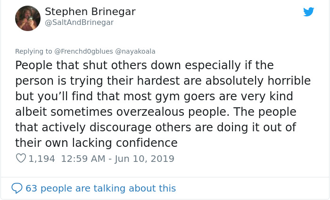Click the "Replying to" label

(33, 51)
